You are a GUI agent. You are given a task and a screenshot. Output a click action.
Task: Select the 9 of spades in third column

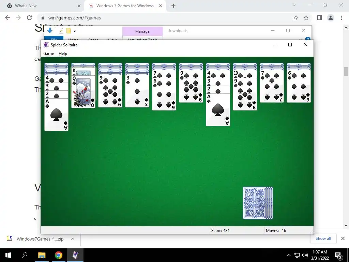(x=110, y=91)
